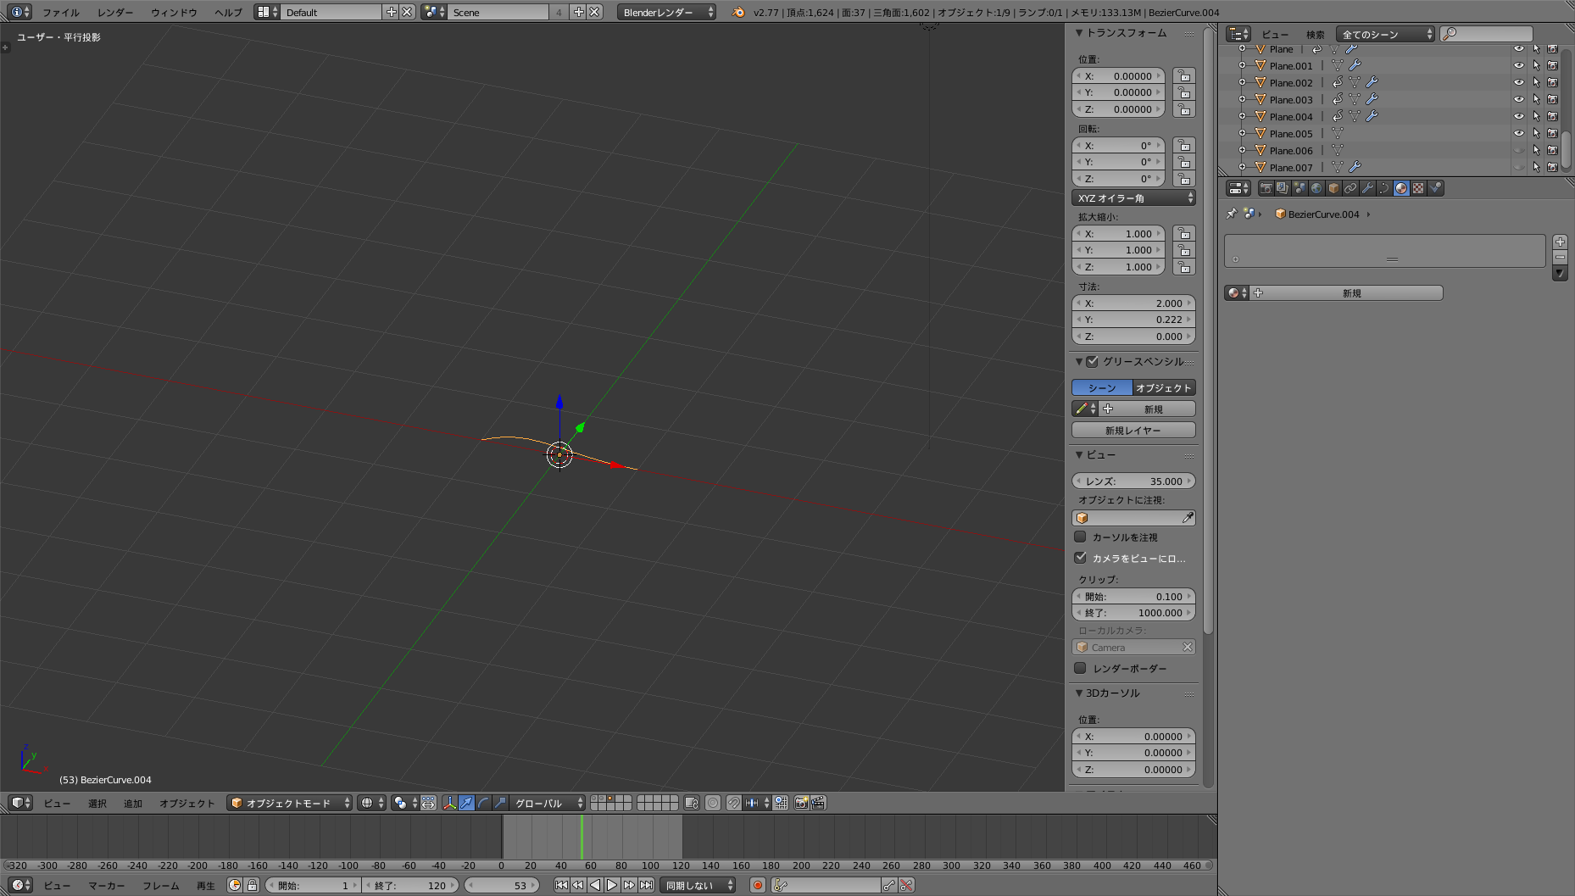Open the Constraints properties tab

coord(1350,188)
